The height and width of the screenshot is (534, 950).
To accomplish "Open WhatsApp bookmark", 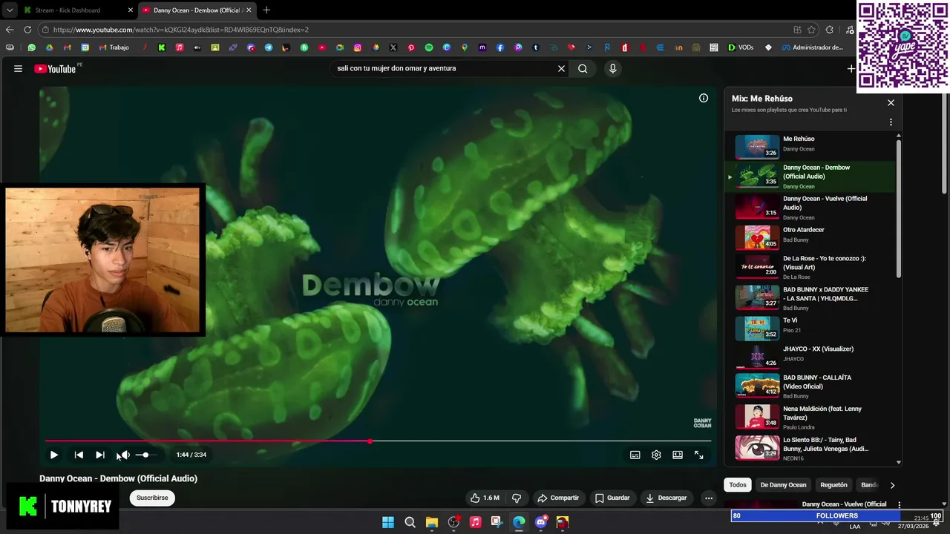I will click(31, 47).
